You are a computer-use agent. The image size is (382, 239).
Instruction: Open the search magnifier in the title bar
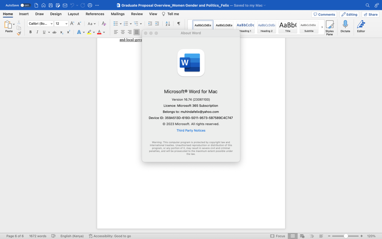(368, 5)
